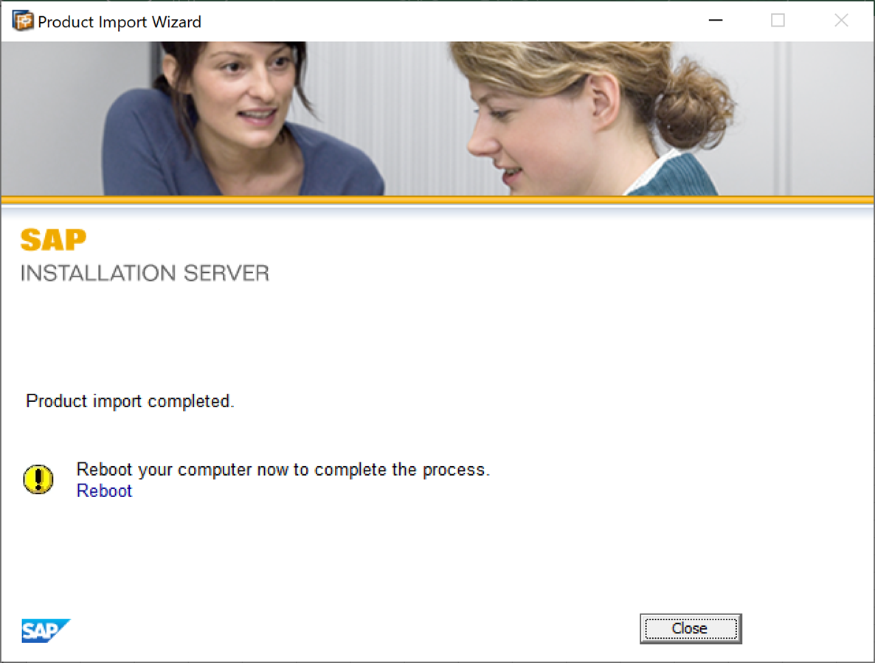Viewport: 875px width, 663px height.
Task: Click the orange divider bar below the banner
Action: [x=437, y=199]
